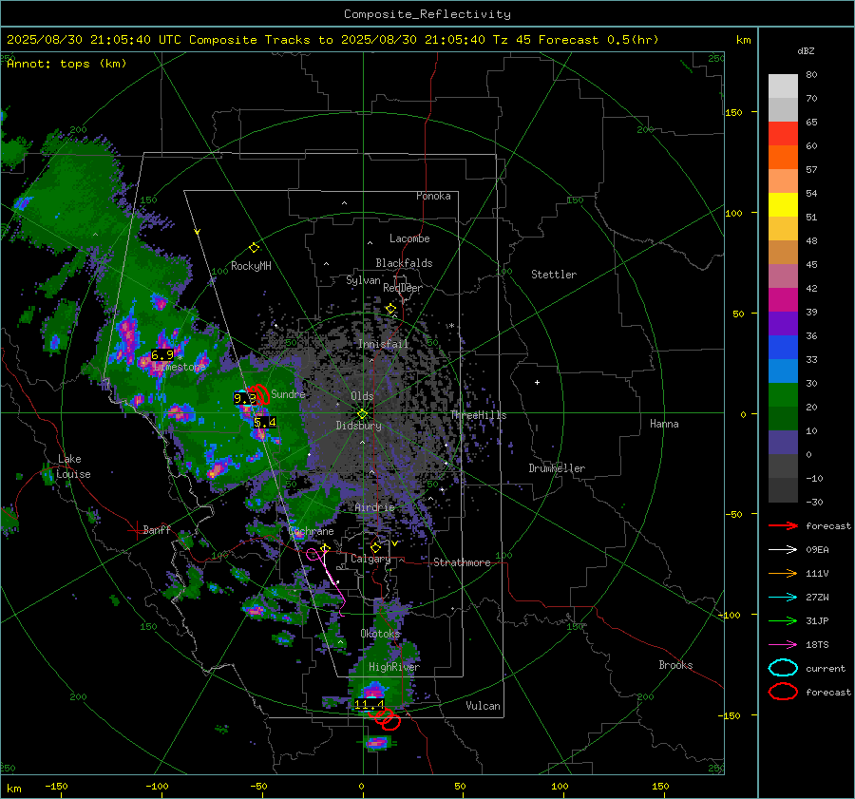Pick the magenta 39-42 dBZ swatch
855x799 pixels.
(x=783, y=300)
